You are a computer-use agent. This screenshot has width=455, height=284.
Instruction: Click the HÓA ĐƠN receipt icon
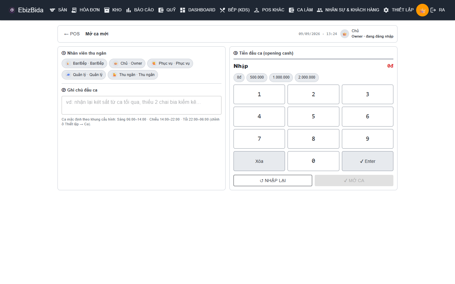click(74, 10)
